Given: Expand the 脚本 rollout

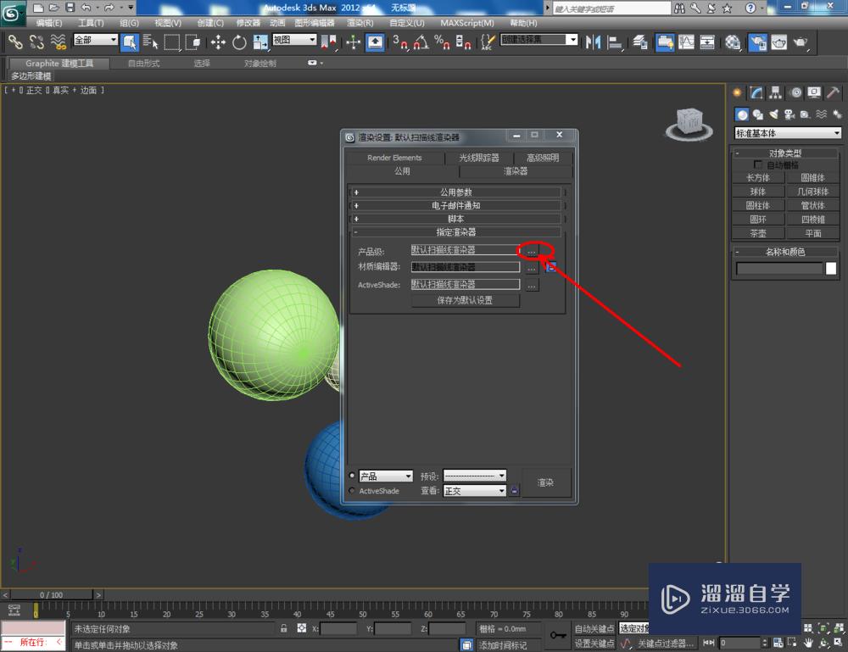Looking at the screenshot, I should pyautogui.click(x=456, y=219).
